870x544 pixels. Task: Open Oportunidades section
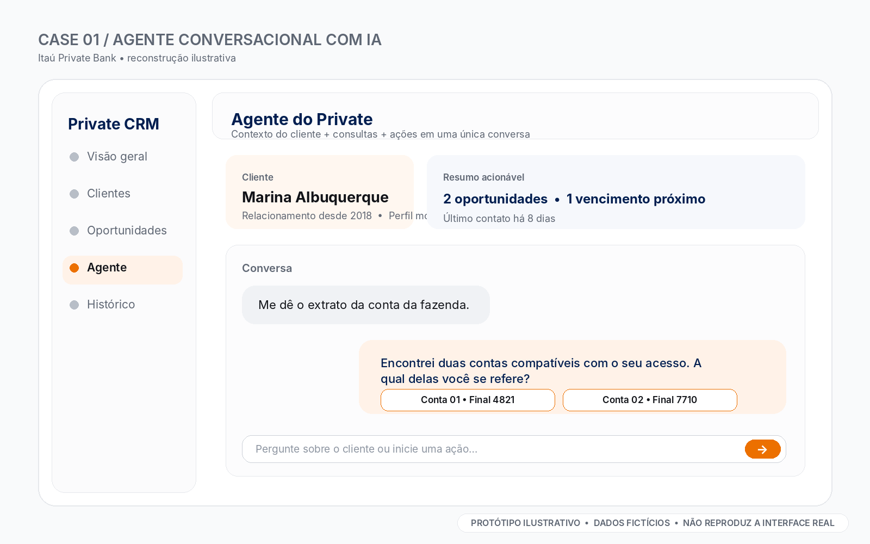[122, 231]
